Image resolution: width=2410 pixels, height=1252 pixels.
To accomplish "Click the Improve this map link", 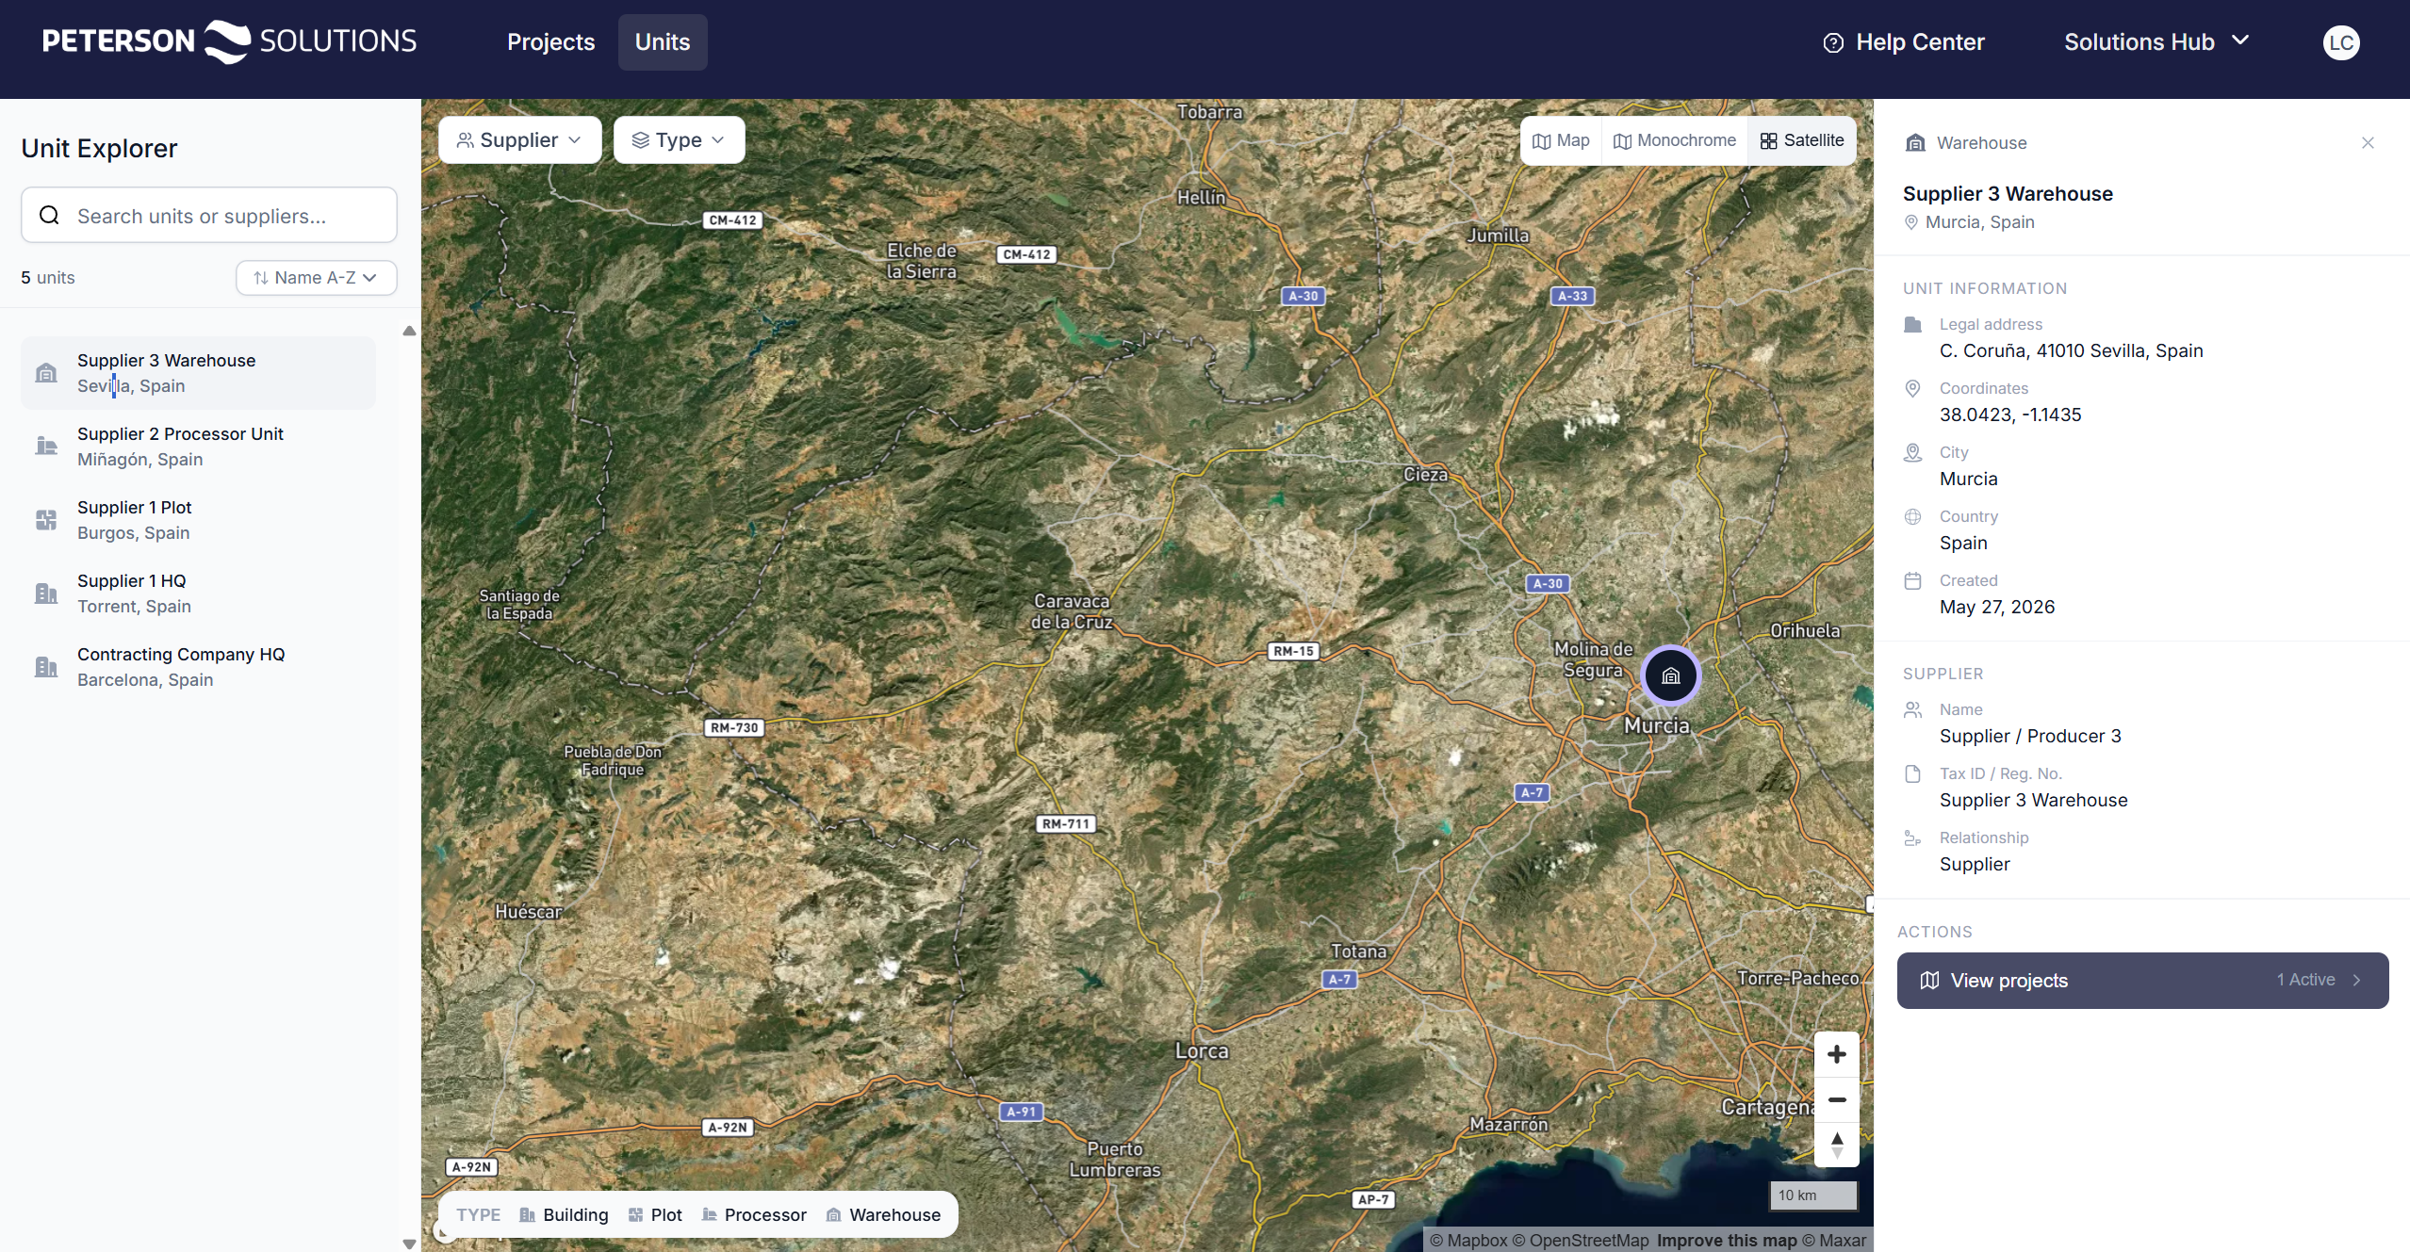I will 1727,1241.
